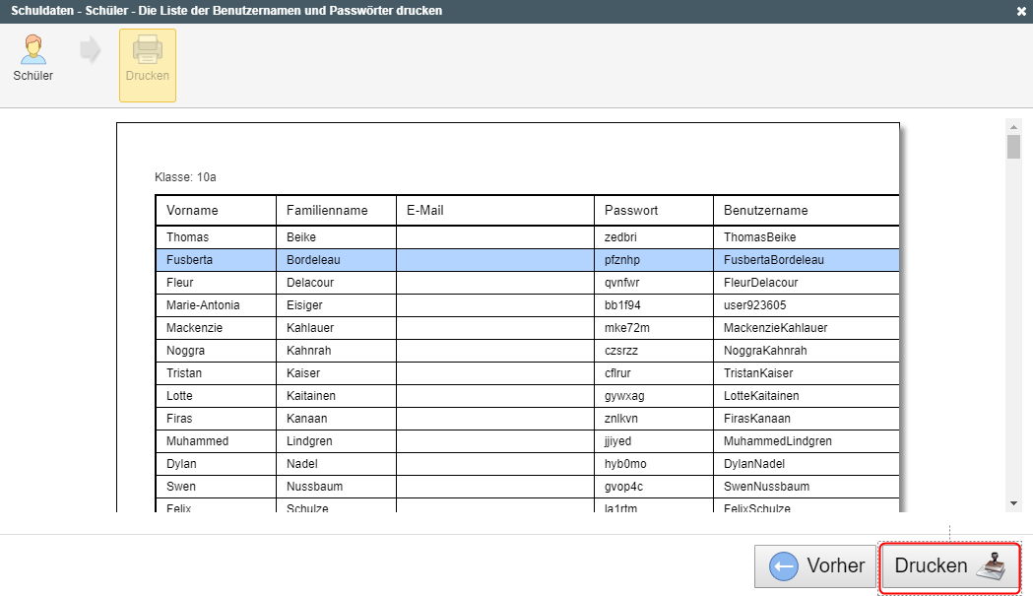Go back with the Vorher button

click(815, 565)
